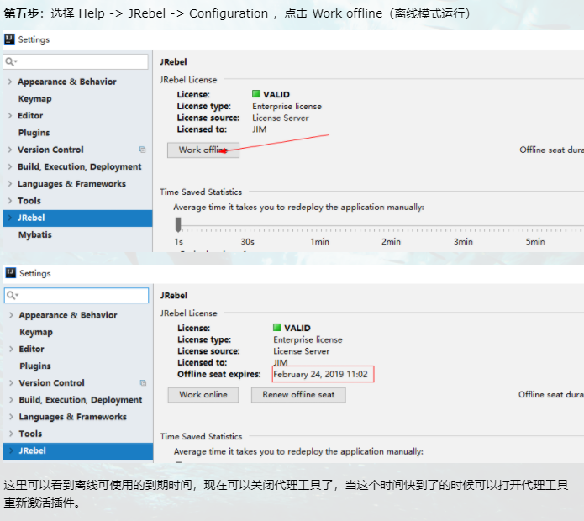
Task: Expand Languages & Frameworks in lower Settings window
Action: 10,417
